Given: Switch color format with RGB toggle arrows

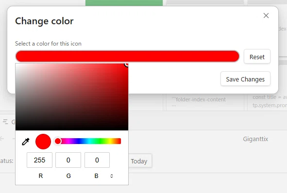Looking at the screenshot, I should pyautogui.click(x=112, y=176).
